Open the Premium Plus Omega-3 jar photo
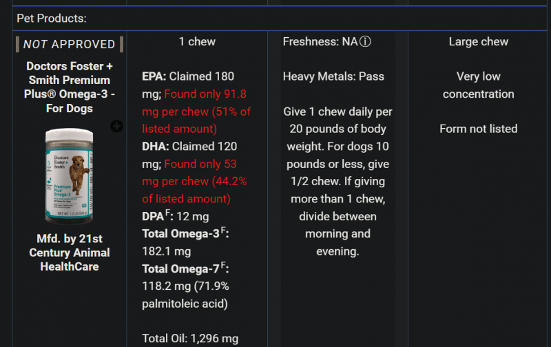The width and height of the screenshot is (551, 347). (x=70, y=175)
